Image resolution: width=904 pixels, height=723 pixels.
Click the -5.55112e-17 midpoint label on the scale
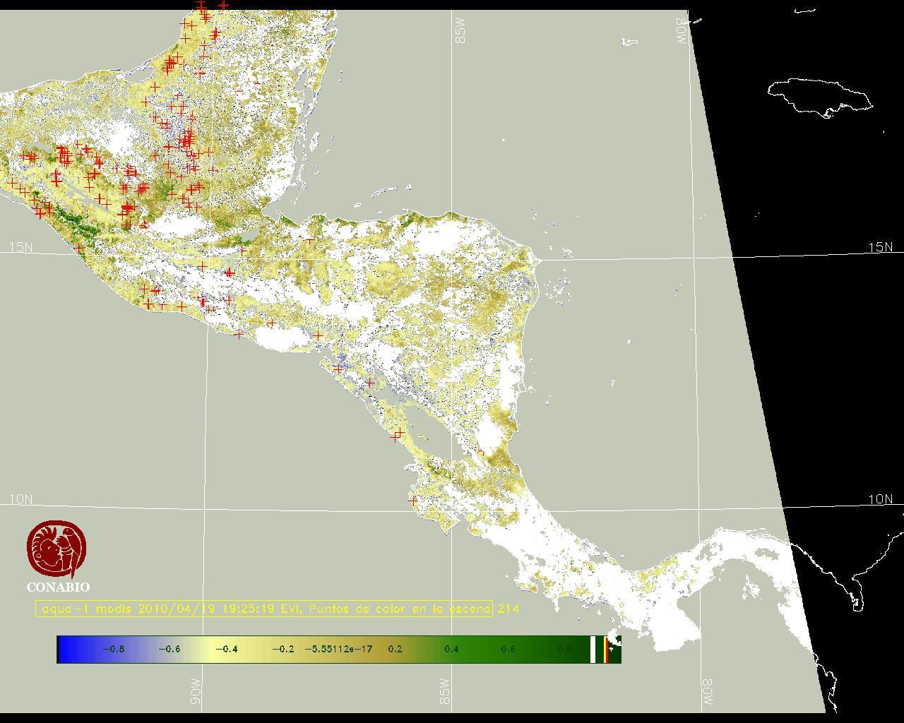(x=338, y=649)
